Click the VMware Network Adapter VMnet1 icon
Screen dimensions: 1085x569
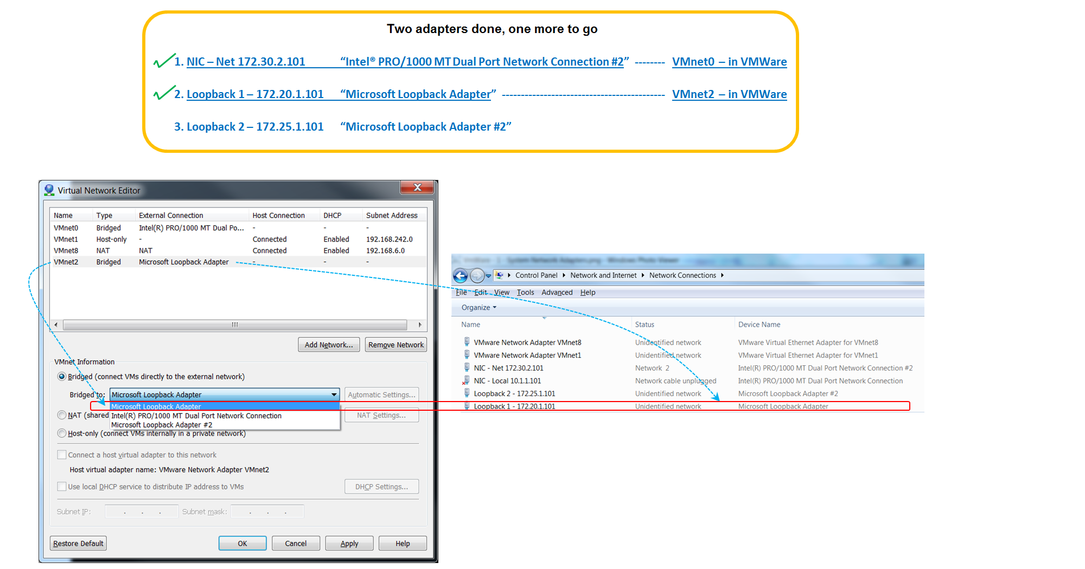click(x=467, y=355)
